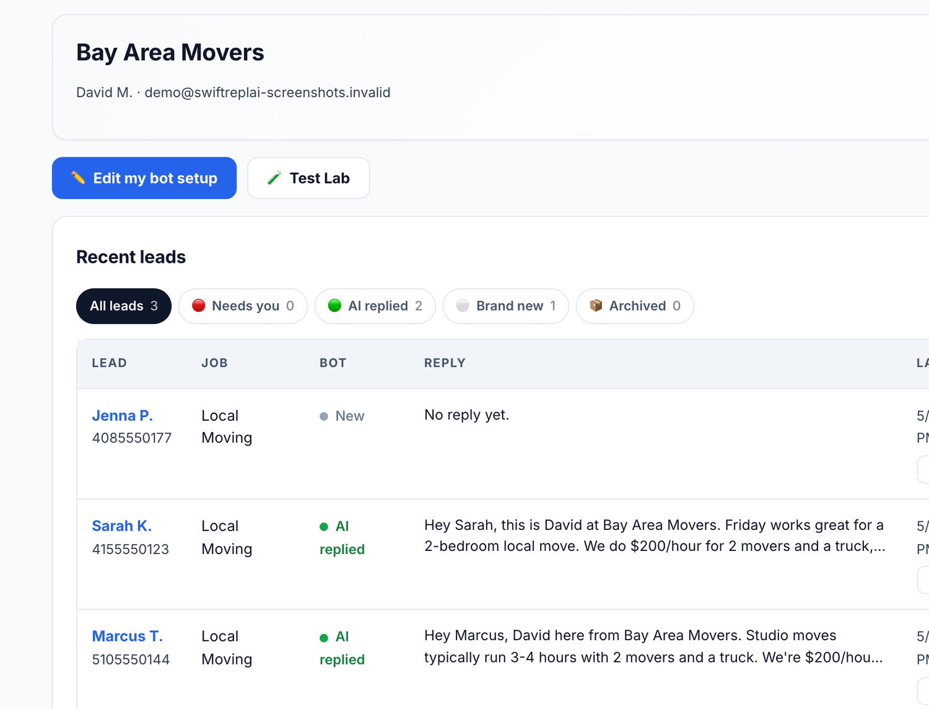
Task: Click phone number 5105550144
Action: point(131,660)
